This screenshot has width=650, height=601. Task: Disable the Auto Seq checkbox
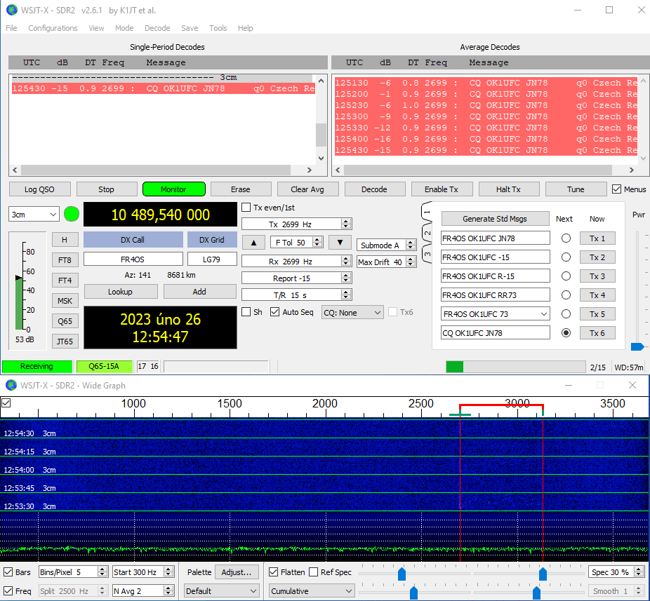pos(275,312)
